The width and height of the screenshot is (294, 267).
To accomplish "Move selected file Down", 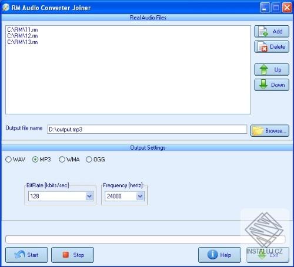I will [272, 85].
